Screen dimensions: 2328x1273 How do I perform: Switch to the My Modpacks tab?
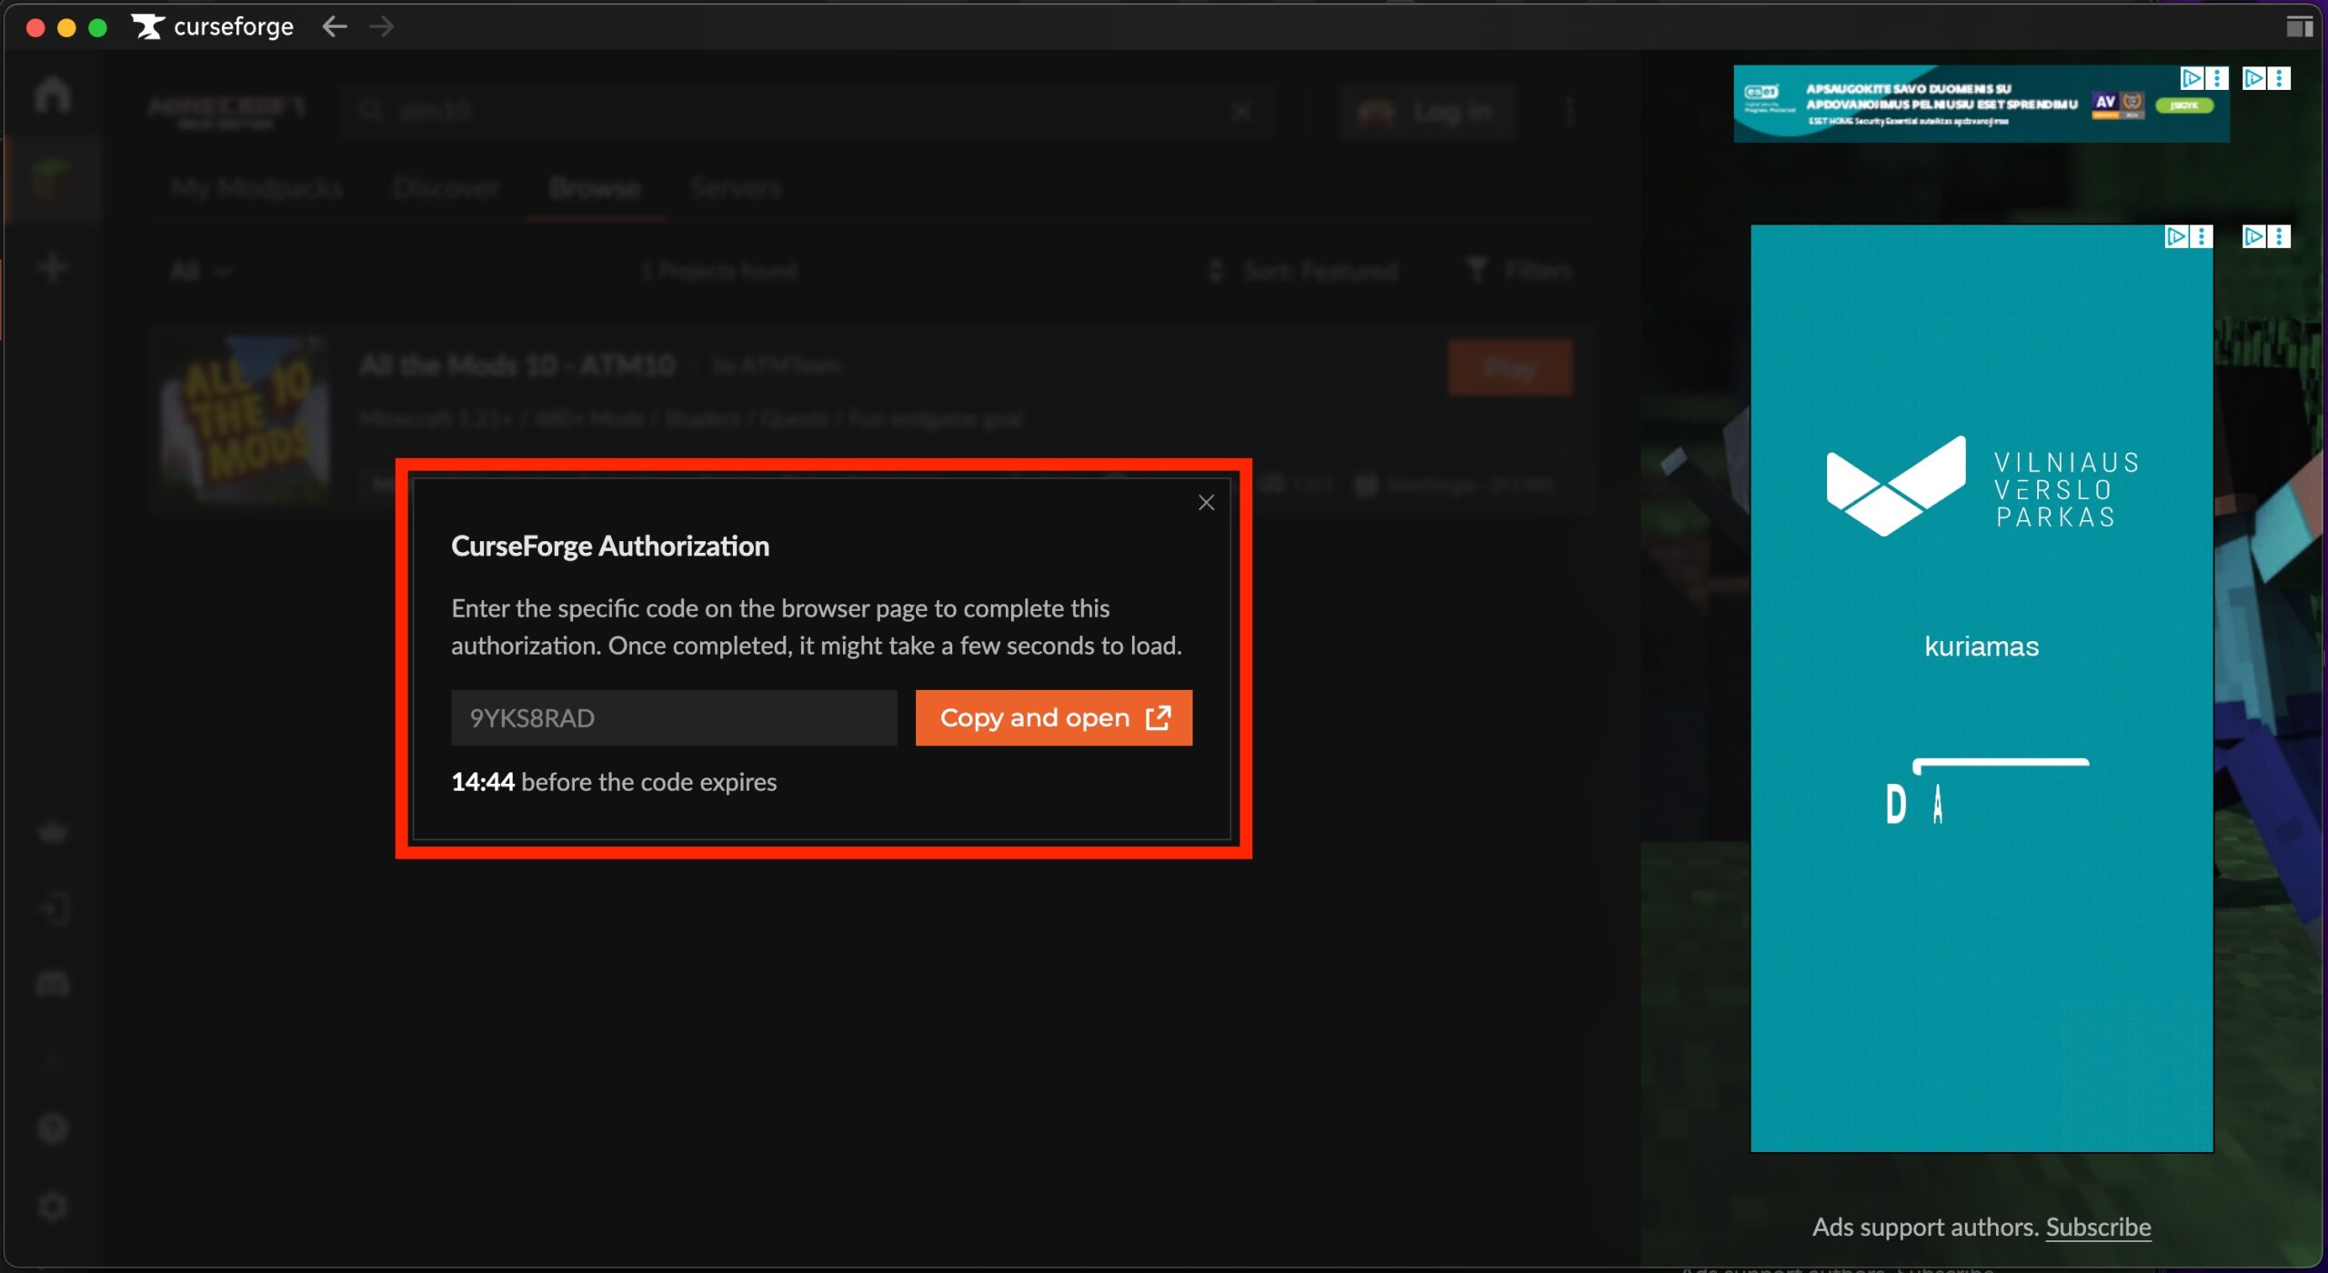(256, 188)
